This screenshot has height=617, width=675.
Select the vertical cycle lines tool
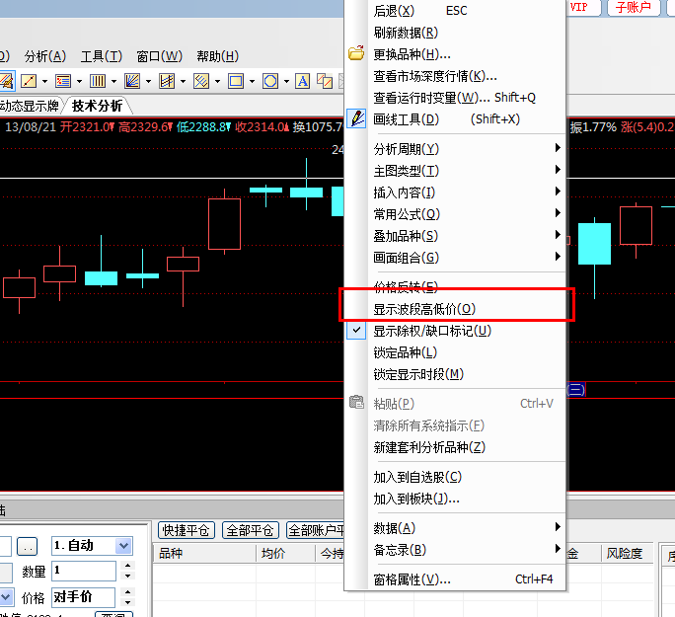(x=98, y=81)
